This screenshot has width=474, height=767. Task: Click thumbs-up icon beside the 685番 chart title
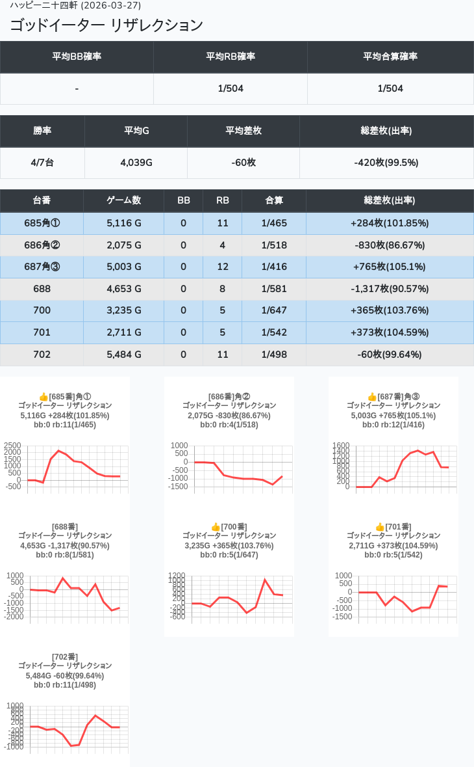coord(44,397)
